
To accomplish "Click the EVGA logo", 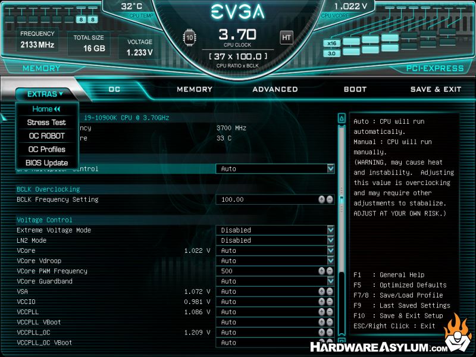I will 237,12.
